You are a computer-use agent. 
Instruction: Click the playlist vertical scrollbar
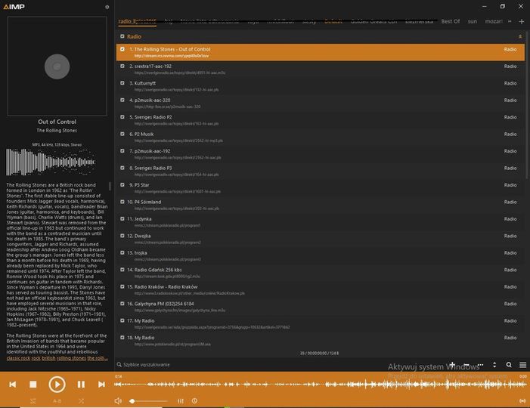pyautogui.click(x=528, y=105)
